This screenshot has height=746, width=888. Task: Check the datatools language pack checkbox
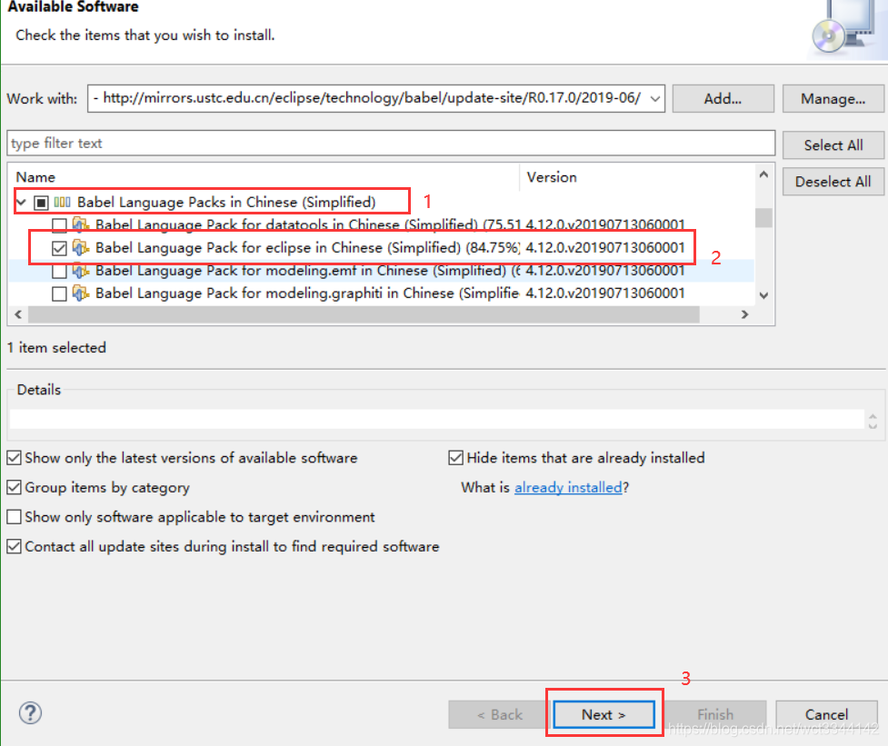[59, 225]
